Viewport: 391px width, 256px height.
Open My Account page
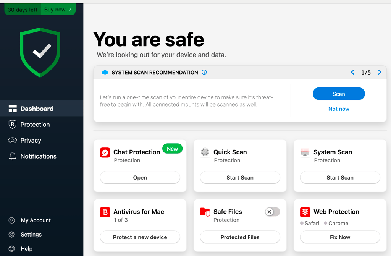click(36, 220)
